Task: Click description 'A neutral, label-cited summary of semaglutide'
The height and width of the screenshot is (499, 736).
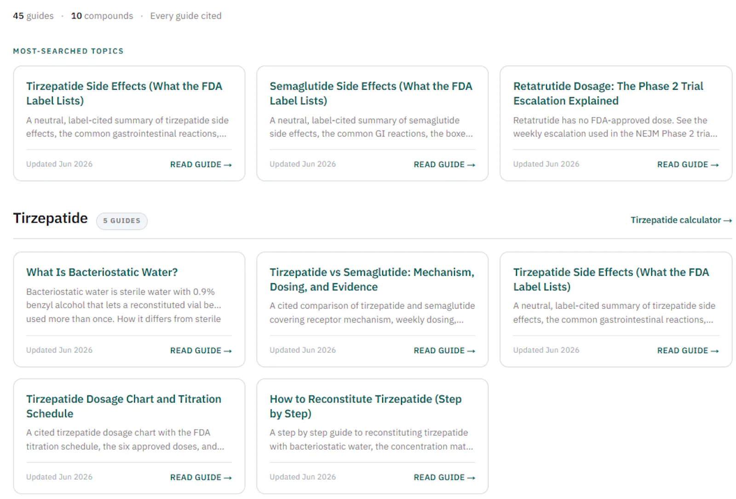Action: [x=371, y=127]
